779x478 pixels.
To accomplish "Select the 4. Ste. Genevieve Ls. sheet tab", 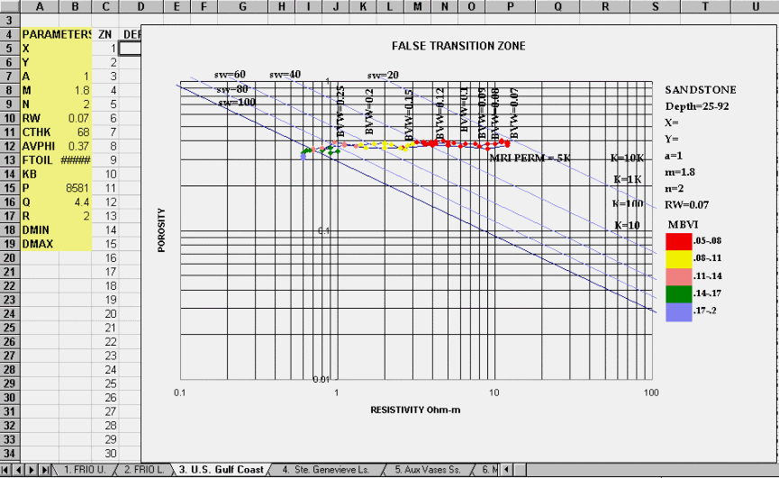I will tap(324, 470).
